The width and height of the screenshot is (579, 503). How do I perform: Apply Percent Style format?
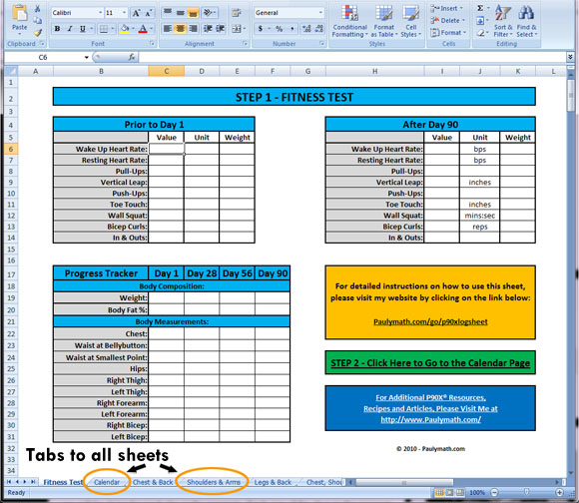[x=280, y=28]
